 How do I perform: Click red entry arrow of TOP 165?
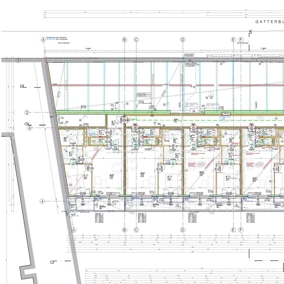click(135, 125)
